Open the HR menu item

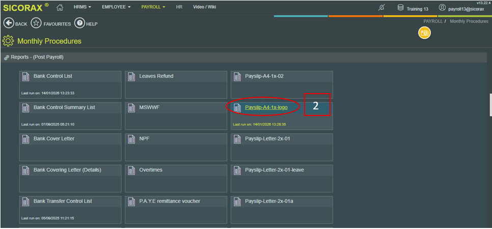click(179, 8)
